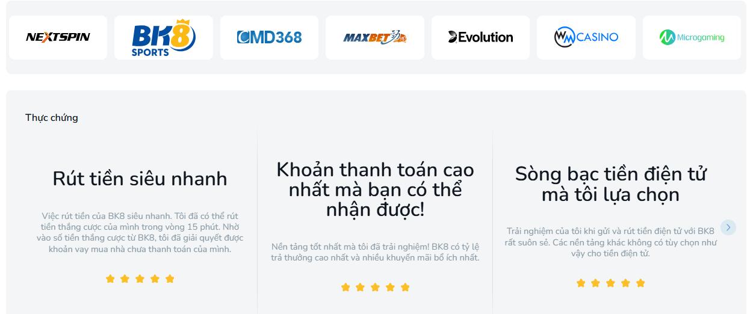
Task: Click star rating under 'Rút tiền siêu nhanh'
Action: pyautogui.click(x=140, y=279)
